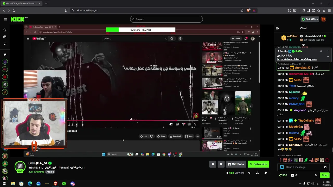
Task: Toggle Brave sidebar panel
Action: tap(308, 10)
